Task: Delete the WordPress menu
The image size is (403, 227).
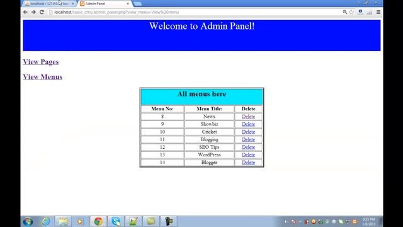Action: point(248,154)
